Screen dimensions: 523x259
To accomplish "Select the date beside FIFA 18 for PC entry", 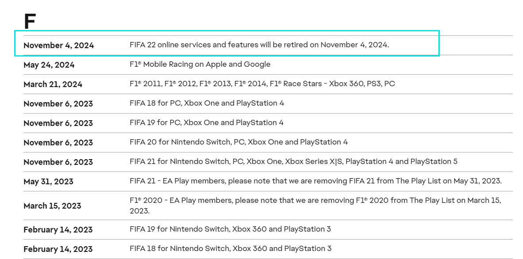I will pos(58,104).
